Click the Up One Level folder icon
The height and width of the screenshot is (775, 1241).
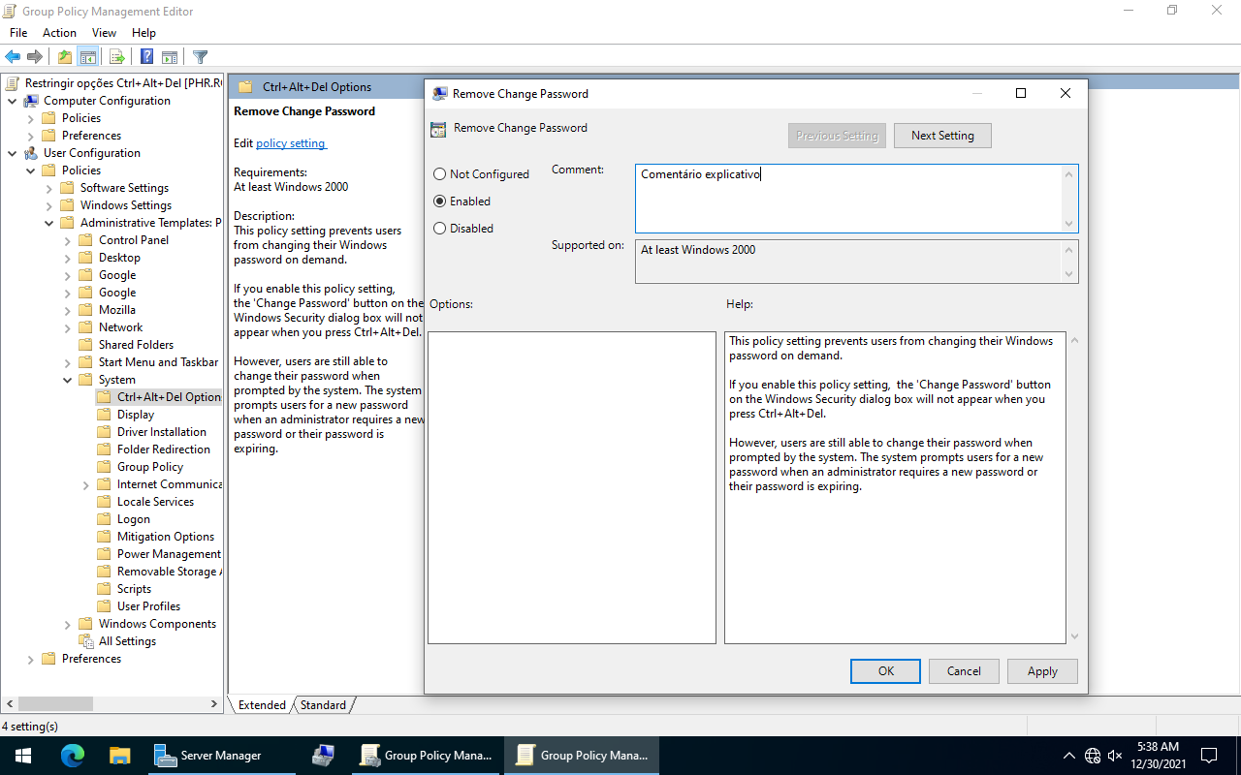coord(64,57)
